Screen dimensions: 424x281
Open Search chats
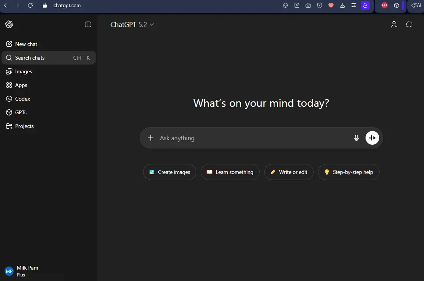coord(49,58)
